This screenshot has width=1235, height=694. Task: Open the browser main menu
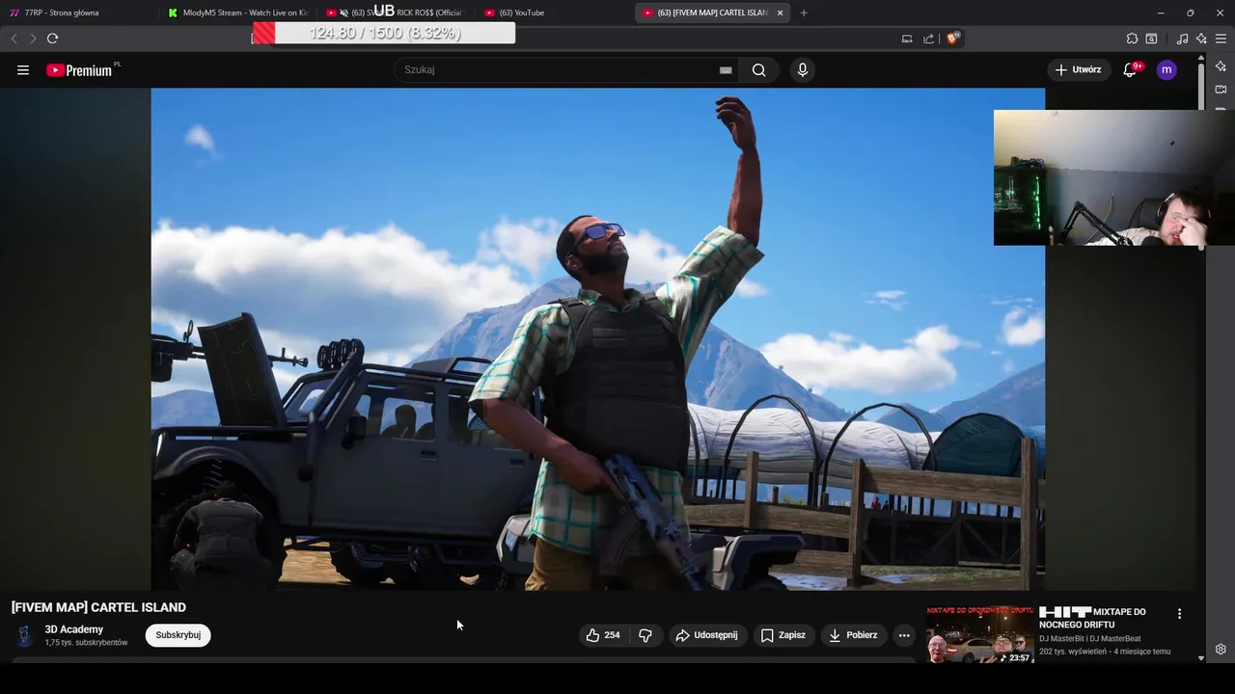(1221, 39)
